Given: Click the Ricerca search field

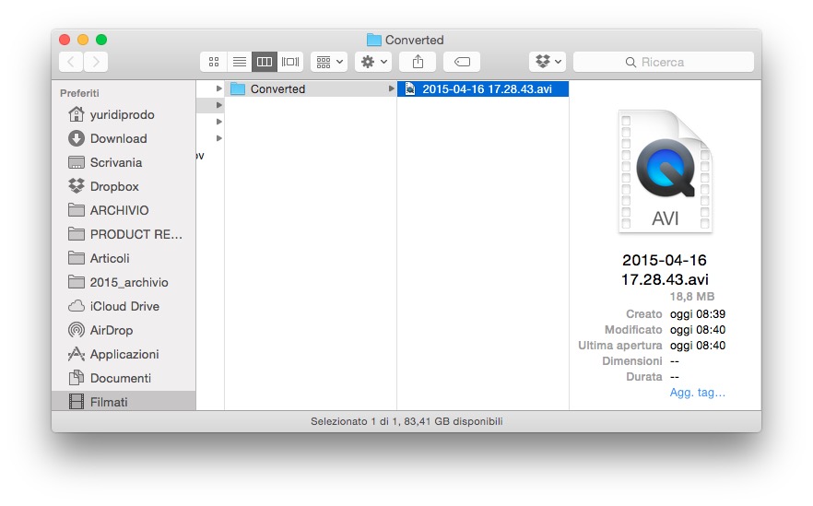Looking at the screenshot, I should tap(663, 63).
